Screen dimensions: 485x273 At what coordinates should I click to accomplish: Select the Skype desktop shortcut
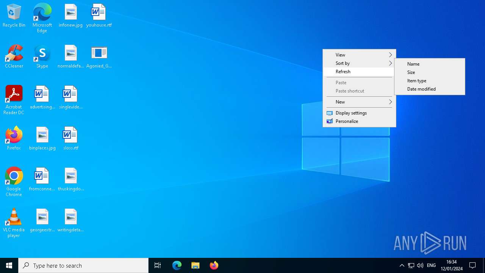click(42, 57)
